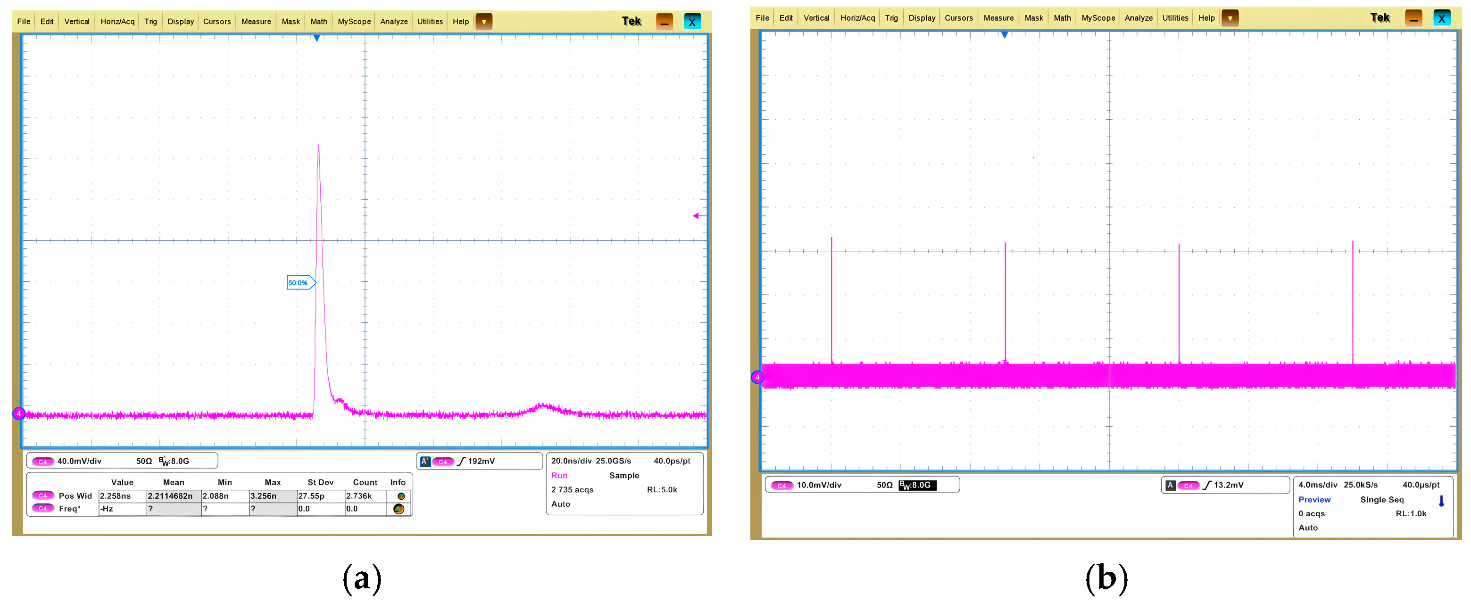Expand the orange dropdown arrow after Help in window (a)

click(484, 22)
